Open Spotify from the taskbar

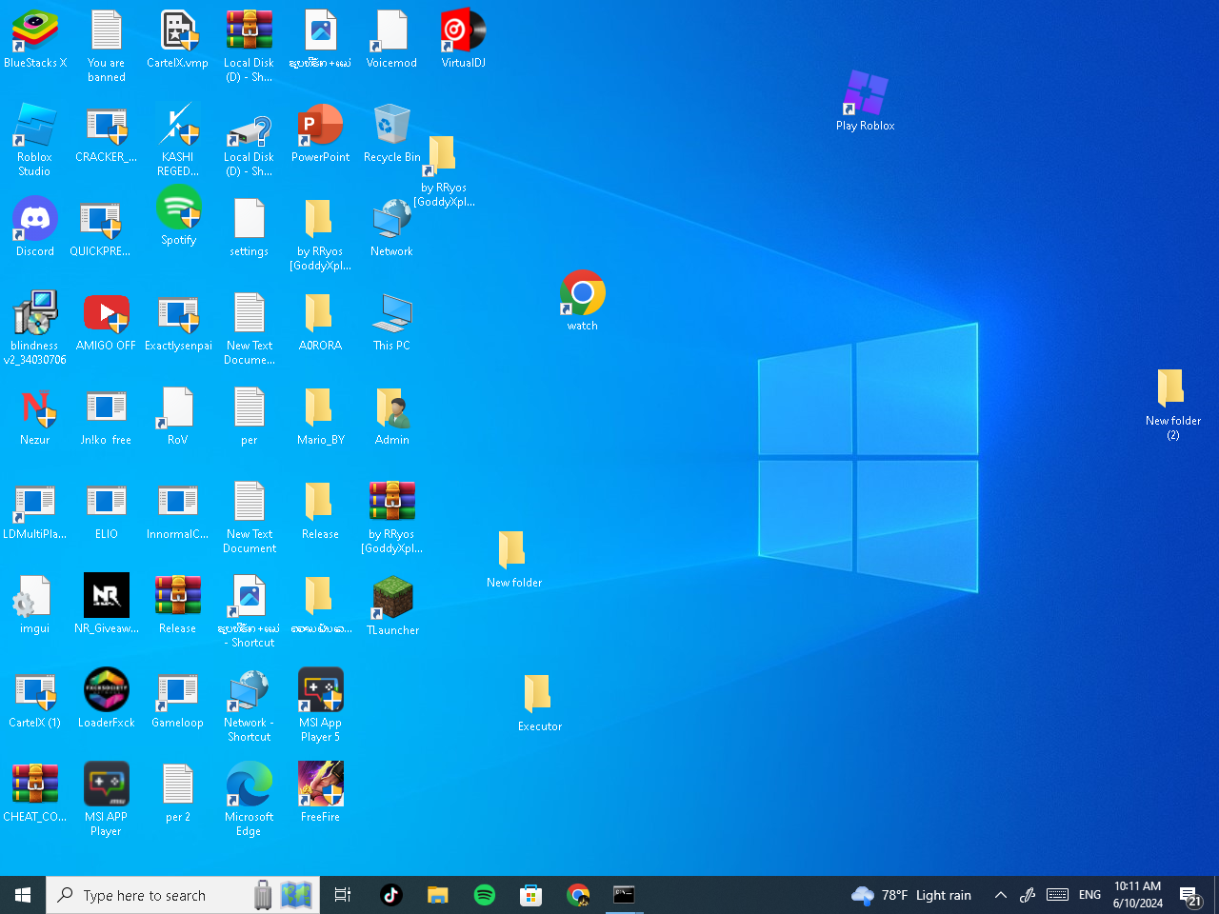484,895
